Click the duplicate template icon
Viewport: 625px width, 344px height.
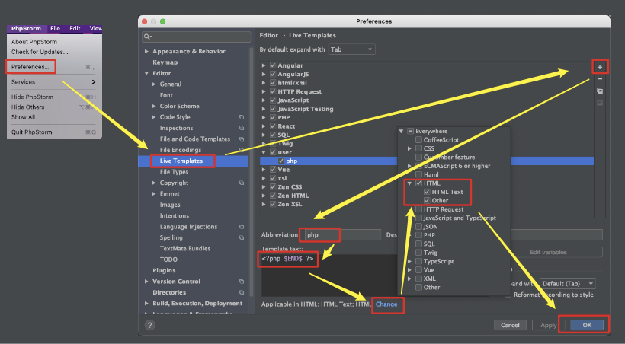pos(600,91)
